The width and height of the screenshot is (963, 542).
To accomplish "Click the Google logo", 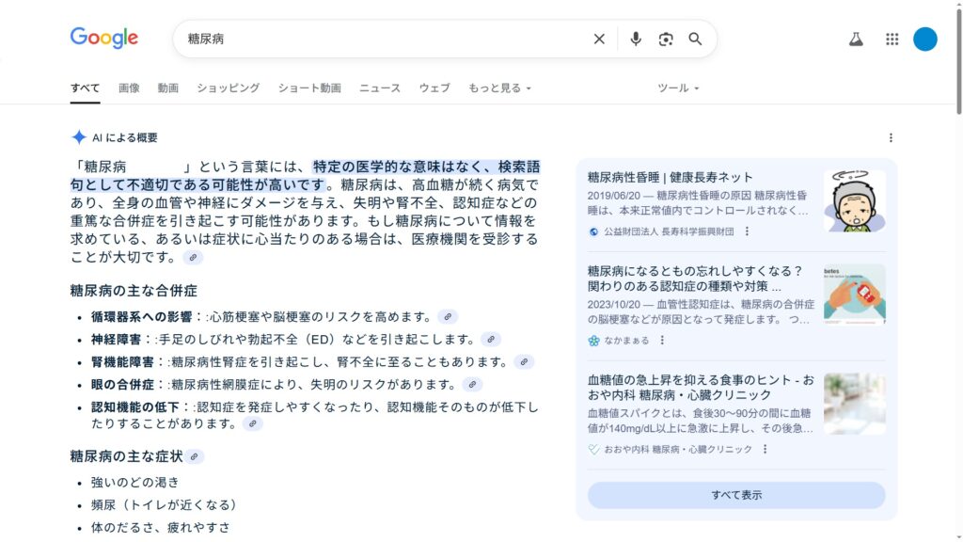I will click(x=104, y=39).
